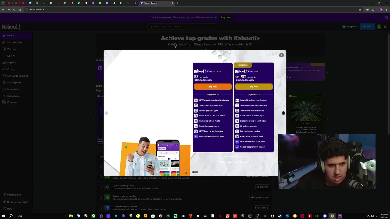Image resolution: width=390 pixels, height=219 pixels.
Task: Open the browser tab list dropdown
Action: coord(3,3)
